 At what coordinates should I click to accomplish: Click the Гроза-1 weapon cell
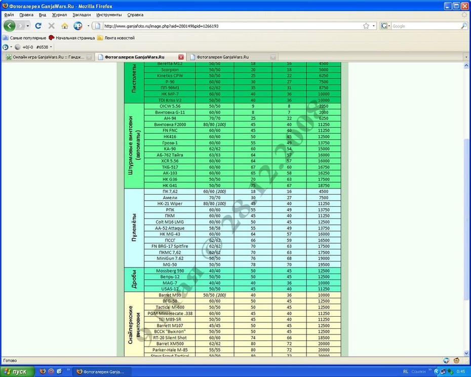[170, 143]
